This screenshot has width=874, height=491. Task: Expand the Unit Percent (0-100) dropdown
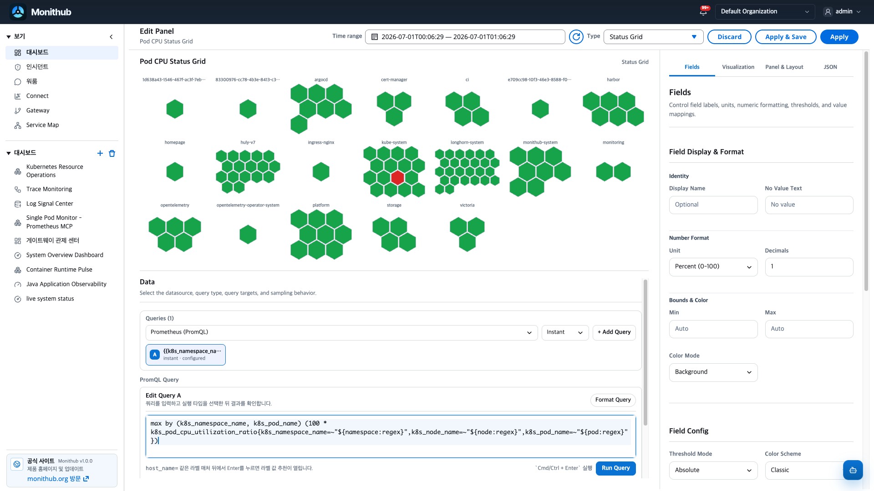coord(713,267)
